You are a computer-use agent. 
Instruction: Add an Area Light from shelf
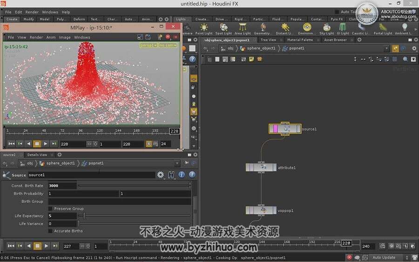point(243,29)
